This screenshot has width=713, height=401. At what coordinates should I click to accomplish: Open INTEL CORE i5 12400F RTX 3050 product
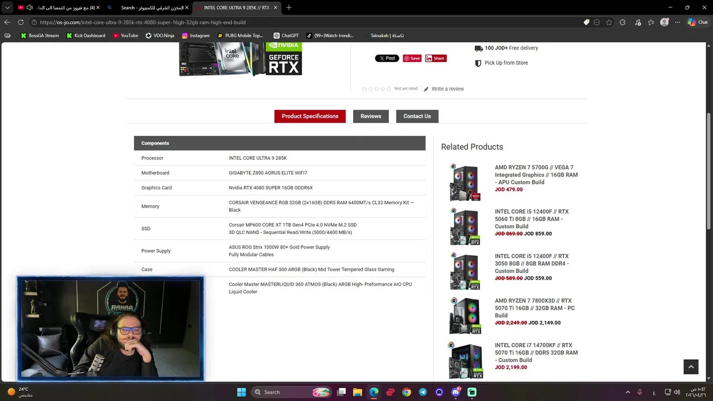tap(531, 263)
